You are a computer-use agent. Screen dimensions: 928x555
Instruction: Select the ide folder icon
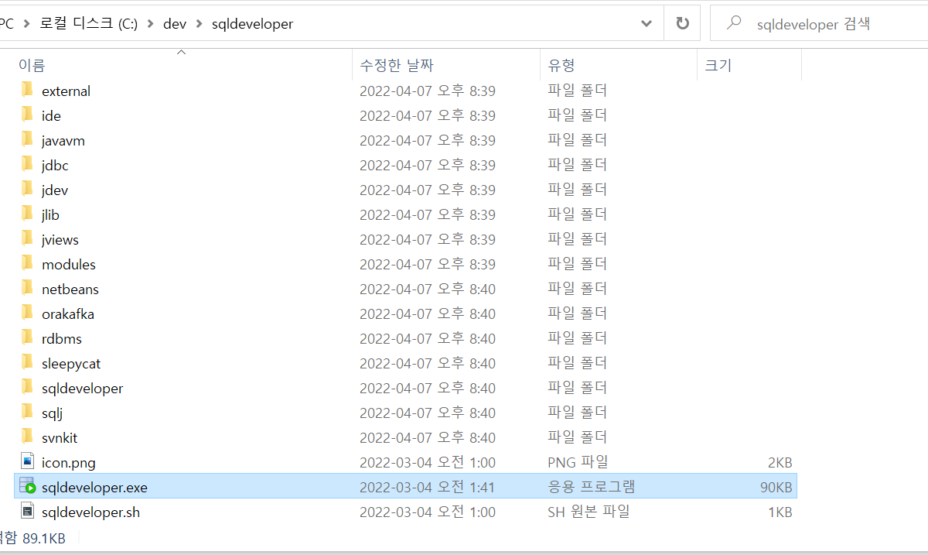coord(27,115)
